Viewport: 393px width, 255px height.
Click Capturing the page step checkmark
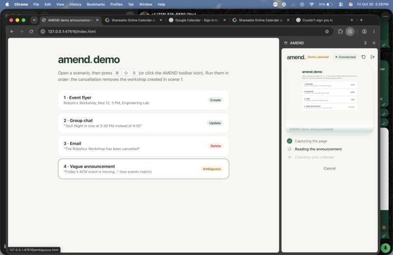click(x=290, y=141)
